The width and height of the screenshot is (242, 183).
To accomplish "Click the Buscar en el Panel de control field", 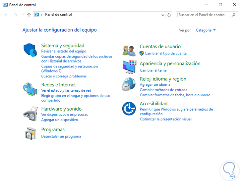I will pos(207,15).
